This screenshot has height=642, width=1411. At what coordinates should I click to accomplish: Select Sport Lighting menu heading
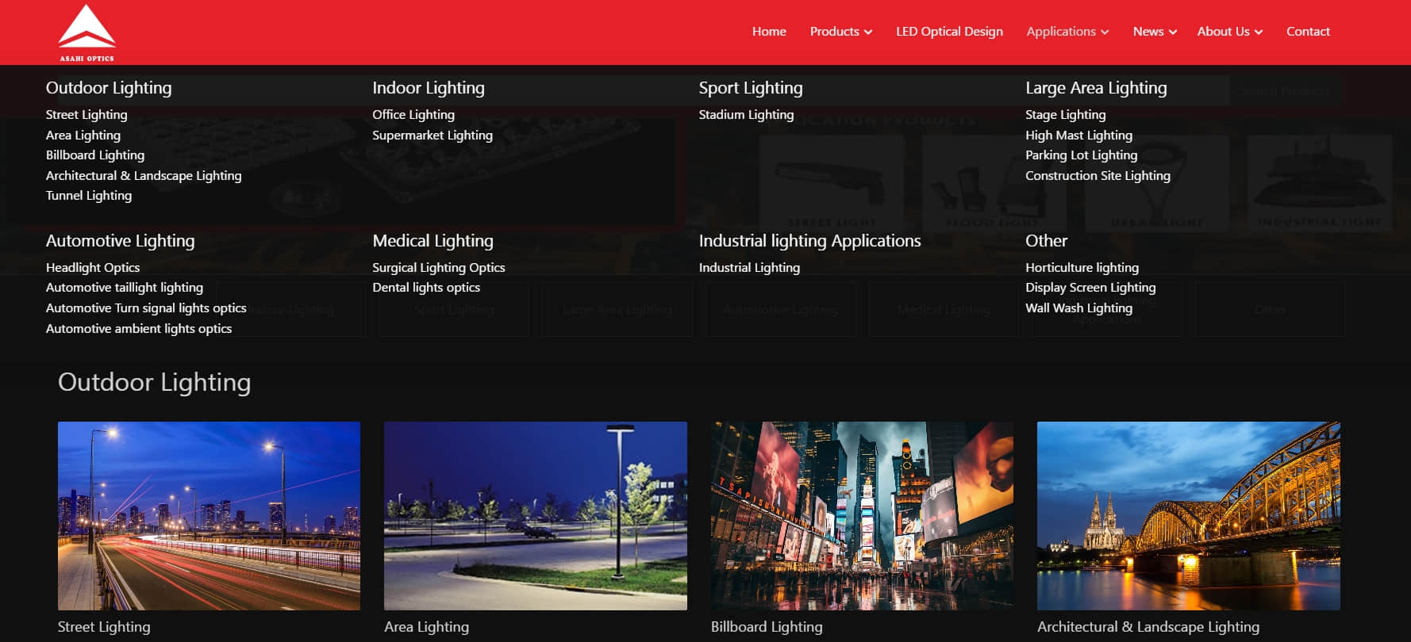pyautogui.click(x=751, y=88)
